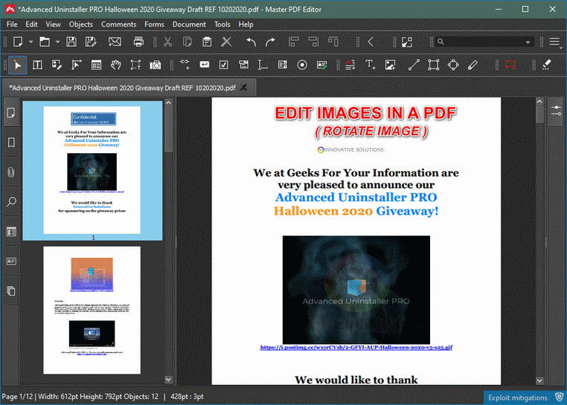Image resolution: width=567 pixels, height=405 pixels.
Task: Click the fit page view icon
Action: point(407,42)
